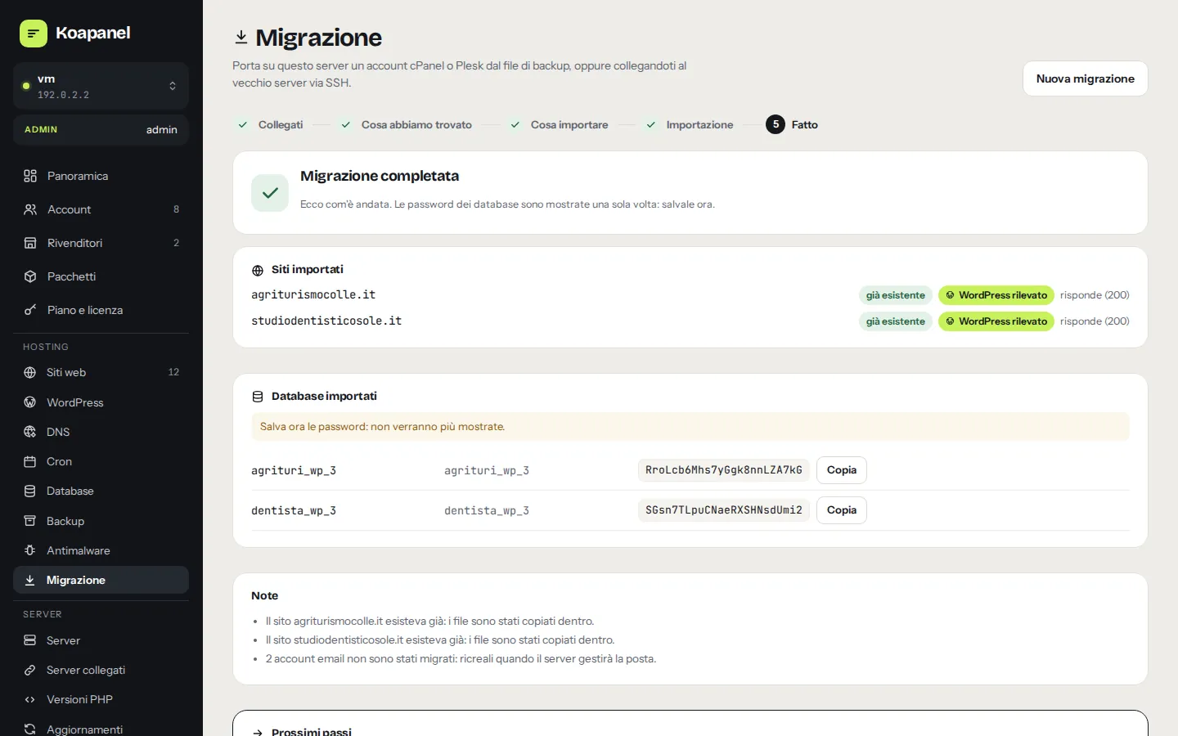The height and width of the screenshot is (736, 1178).
Task: Click the Piano e licenza key icon
Action: point(30,310)
